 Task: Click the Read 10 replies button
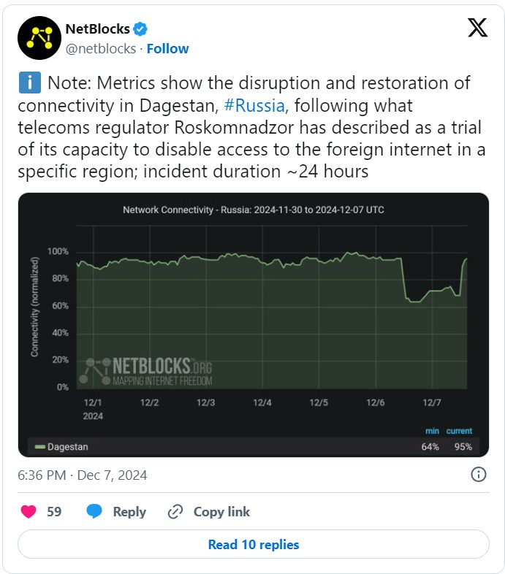[254, 544]
